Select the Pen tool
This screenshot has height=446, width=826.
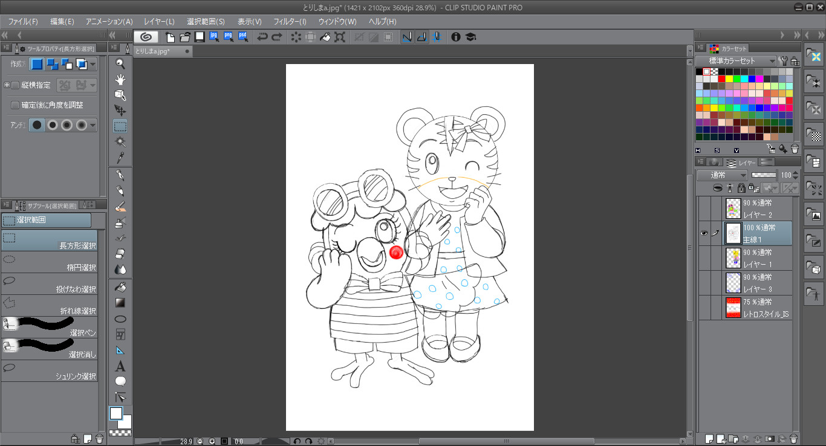(120, 175)
